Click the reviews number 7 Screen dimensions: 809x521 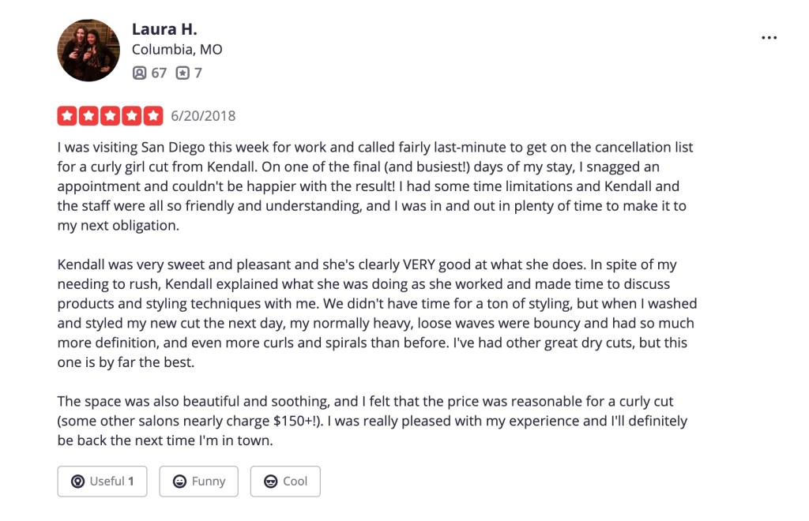[198, 73]
